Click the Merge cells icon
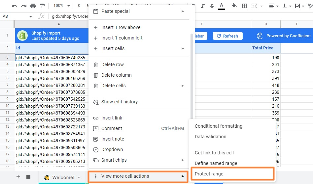The height and width of the screenshot is (184, 313). click(254, 6)
